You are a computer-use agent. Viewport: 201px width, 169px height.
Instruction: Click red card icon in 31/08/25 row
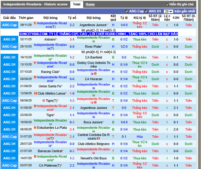point(35,106)
